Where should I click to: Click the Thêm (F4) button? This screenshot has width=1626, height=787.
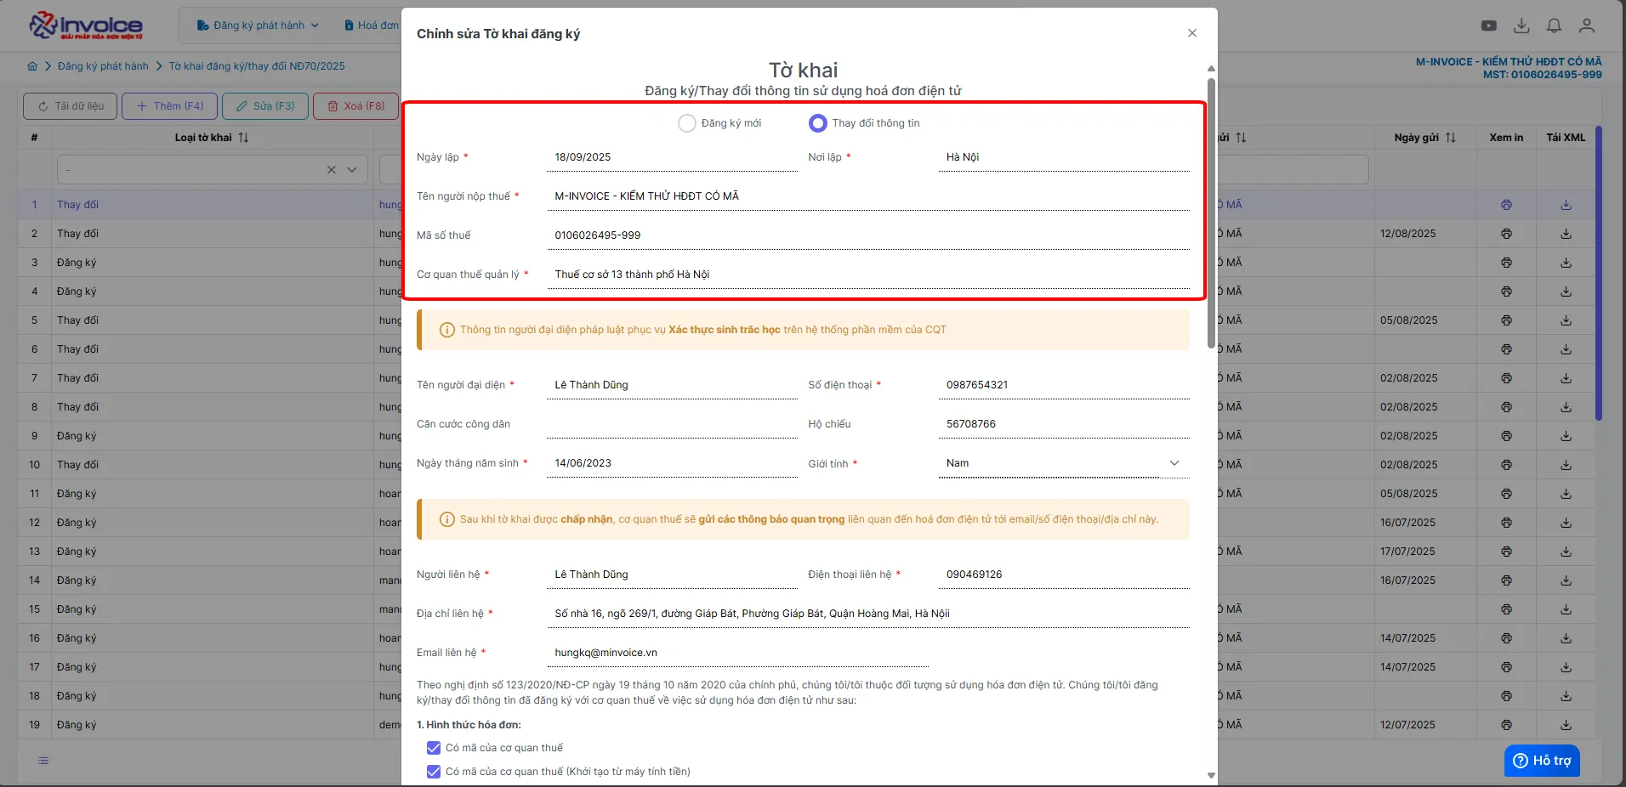(169, 106)
